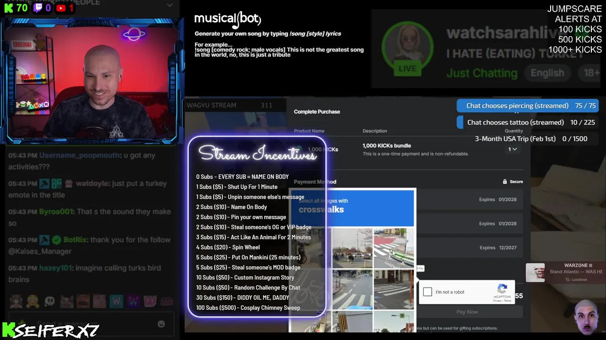
Task: Click the WAGYU STREAM label
Action: point(211,105)
